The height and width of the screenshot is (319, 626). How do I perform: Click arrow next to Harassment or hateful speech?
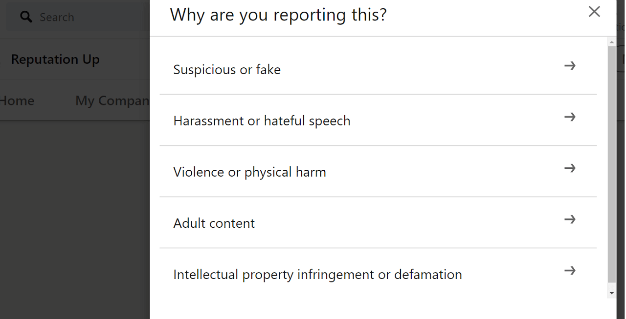click(x=570, y=117)
